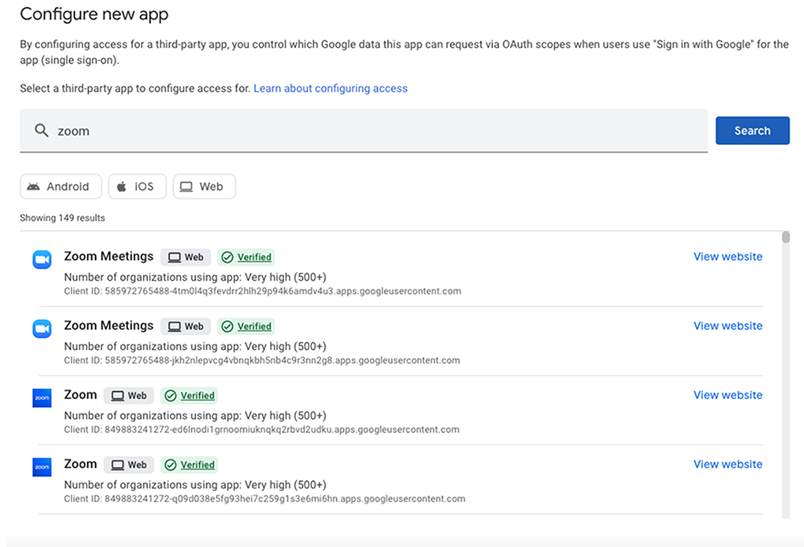Focus the search field containing 'zoom'
Image resolution: width=804 pixels, height=547 pixels.
tap(363, 130)
